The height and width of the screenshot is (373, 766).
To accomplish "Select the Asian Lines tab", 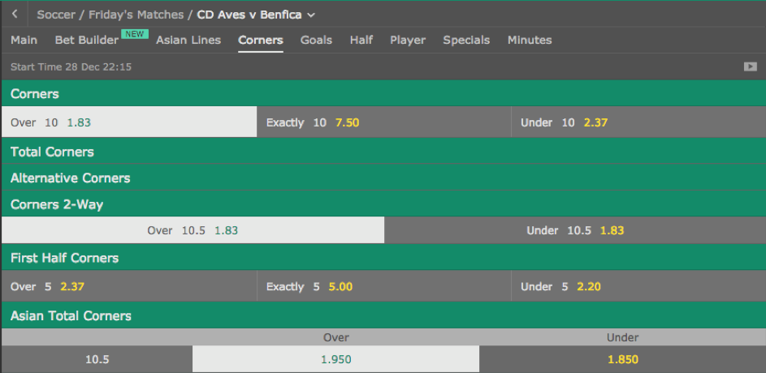I will click(x=188, y=40).
